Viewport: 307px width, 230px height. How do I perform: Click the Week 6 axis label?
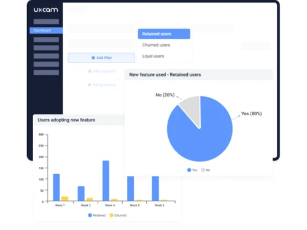click(160, 205)
